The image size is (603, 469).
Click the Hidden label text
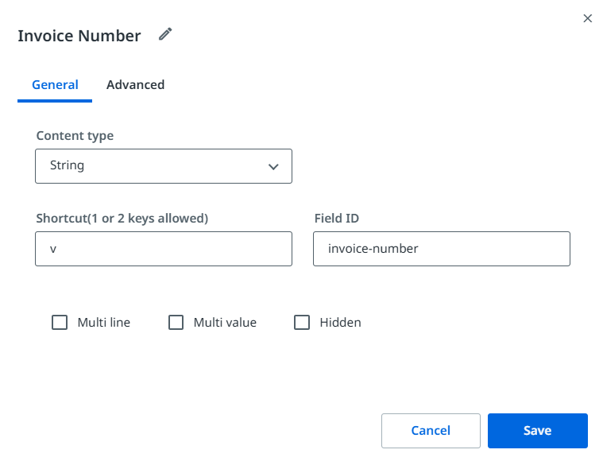click(340, 323)
